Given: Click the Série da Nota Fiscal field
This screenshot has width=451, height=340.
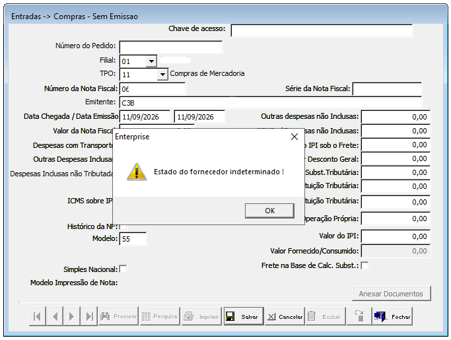Looking at the screenshot, I should point(387,89).
